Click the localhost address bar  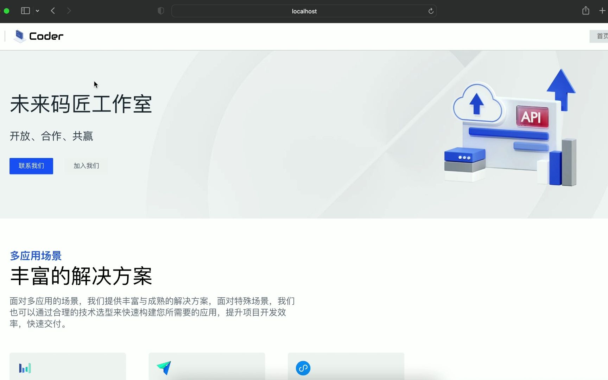pyautogui.click(x=304, y=11)
